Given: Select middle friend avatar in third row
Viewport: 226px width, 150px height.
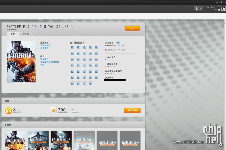Looking at the screenshot, I should click(x=84, y=59).
